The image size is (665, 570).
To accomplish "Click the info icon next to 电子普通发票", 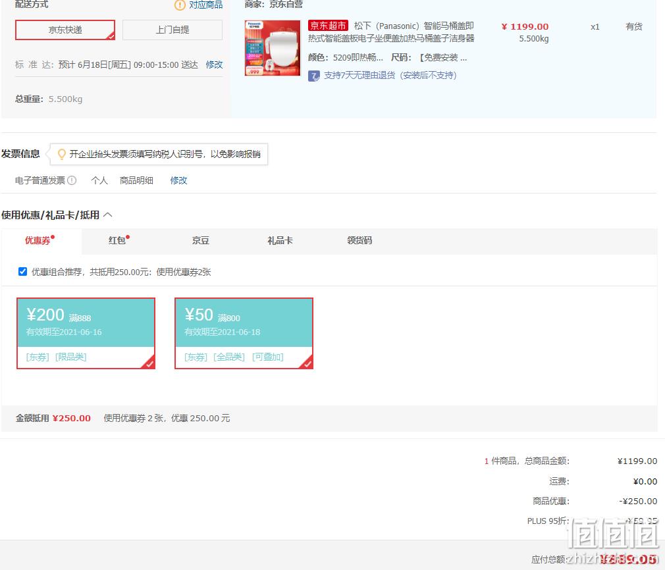I will point(72,180).
